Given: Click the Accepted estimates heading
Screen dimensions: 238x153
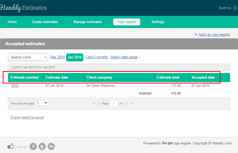Looking at the screenshot, I should tap(25, 44).
